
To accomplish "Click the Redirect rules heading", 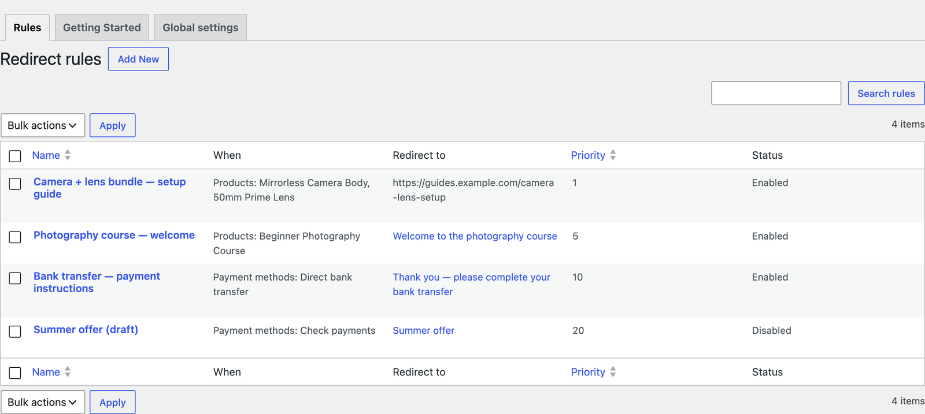I will click(x=51, y=59).
